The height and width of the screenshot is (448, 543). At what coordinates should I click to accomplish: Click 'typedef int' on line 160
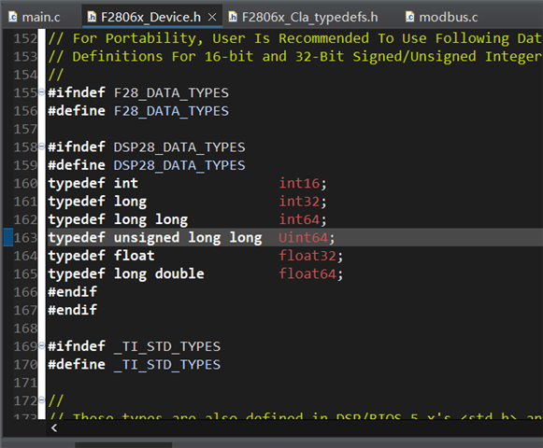(93, 183)
